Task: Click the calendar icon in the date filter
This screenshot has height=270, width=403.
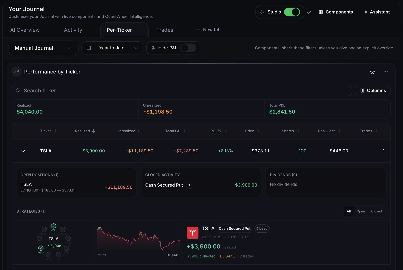Action: point(89,48)
